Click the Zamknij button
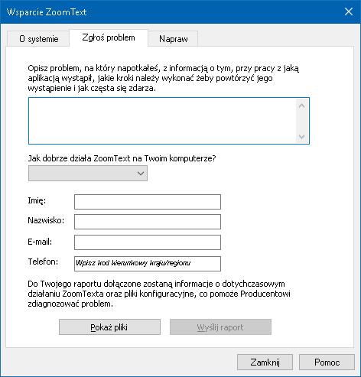This screenshot has width=361, height=377. pos(265,362)
